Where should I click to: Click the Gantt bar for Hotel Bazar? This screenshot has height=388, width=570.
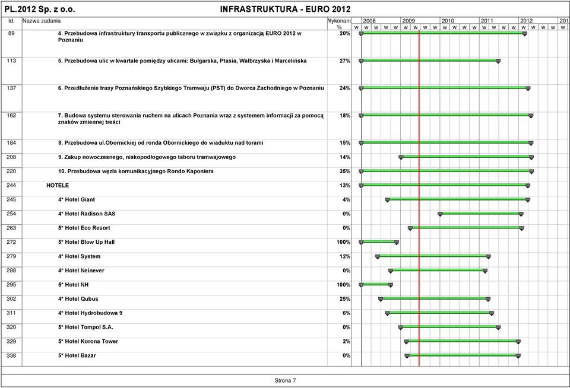tap(463, 355)
